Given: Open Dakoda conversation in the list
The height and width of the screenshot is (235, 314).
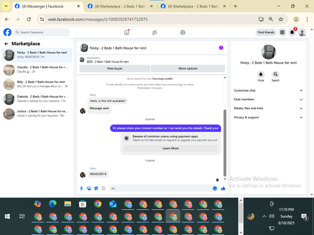Looking at the screenshot, I should tap(36, 99).
